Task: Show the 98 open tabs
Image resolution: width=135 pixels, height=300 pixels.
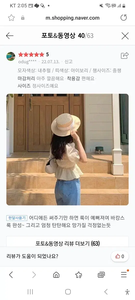Action: coord(101,275)
